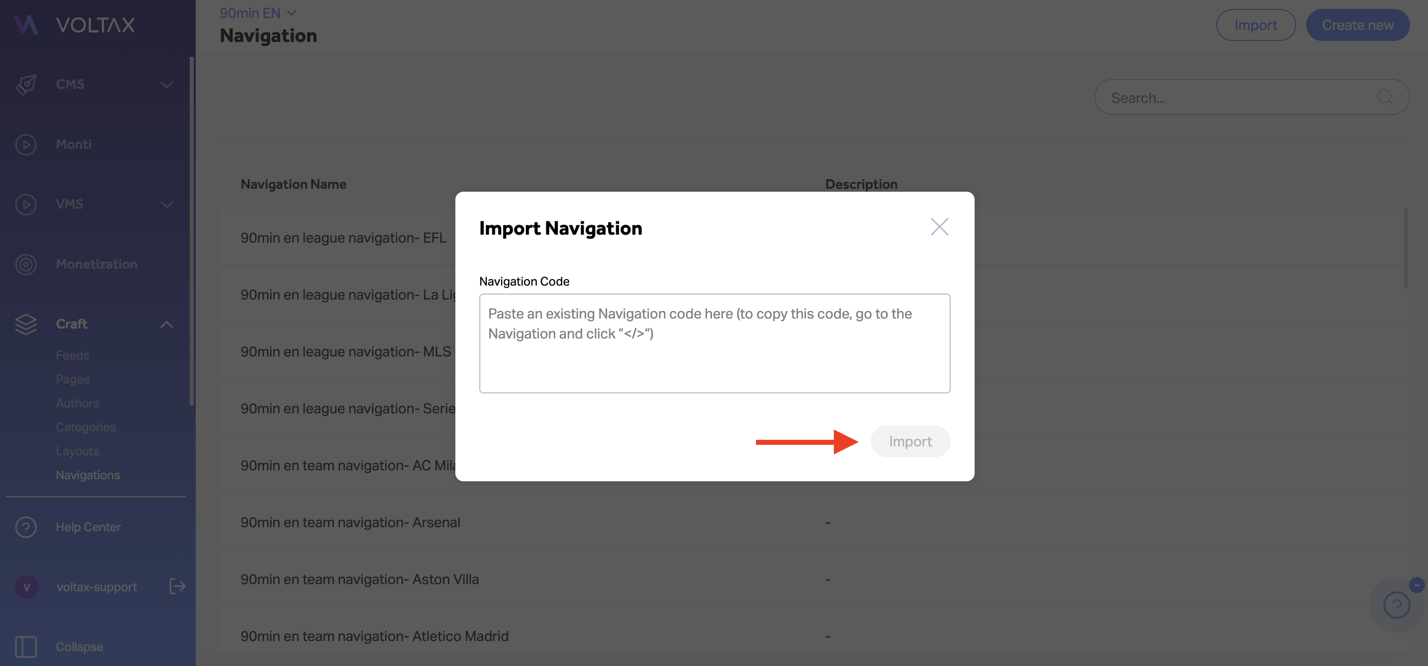Collapse the Craft menu chevron
The height and width of the screenshot is (666, 1428).
click(x=166, y=324)
